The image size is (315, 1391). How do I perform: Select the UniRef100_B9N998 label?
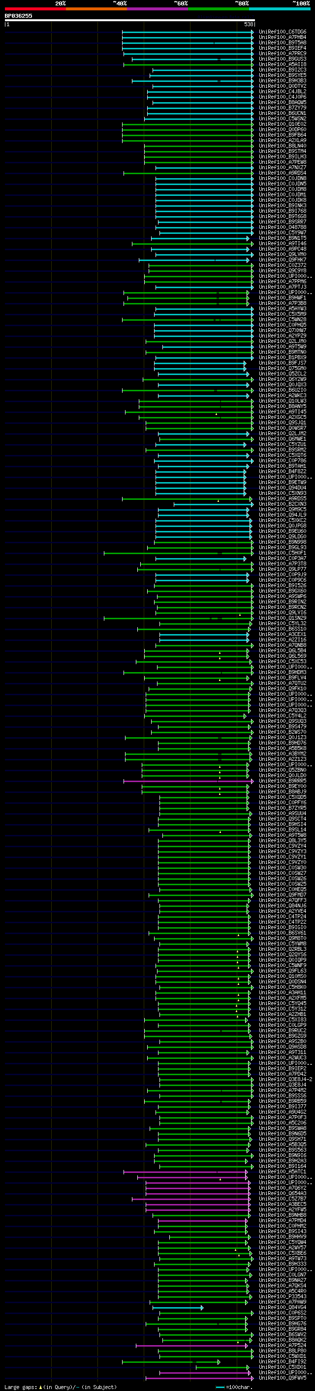click(283, 542)
